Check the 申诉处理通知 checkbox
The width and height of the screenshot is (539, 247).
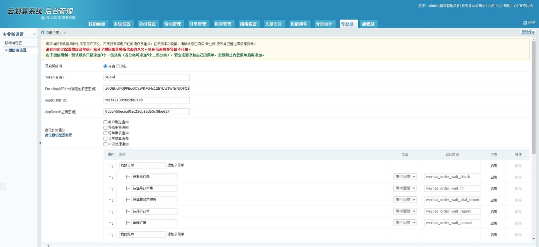[105, 144]
